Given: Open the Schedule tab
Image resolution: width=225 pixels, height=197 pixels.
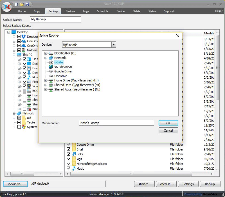Looking at the screenshot, I should 103,11.
